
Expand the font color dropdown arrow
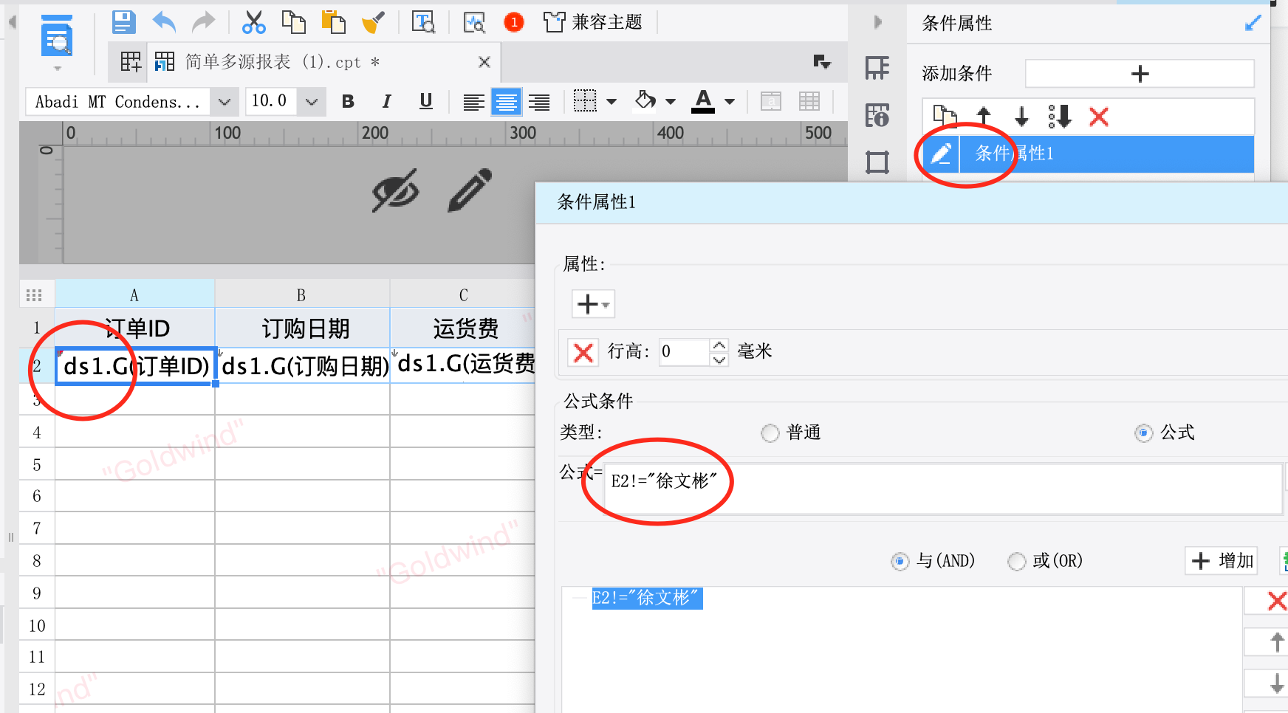[x=730, y=102]
